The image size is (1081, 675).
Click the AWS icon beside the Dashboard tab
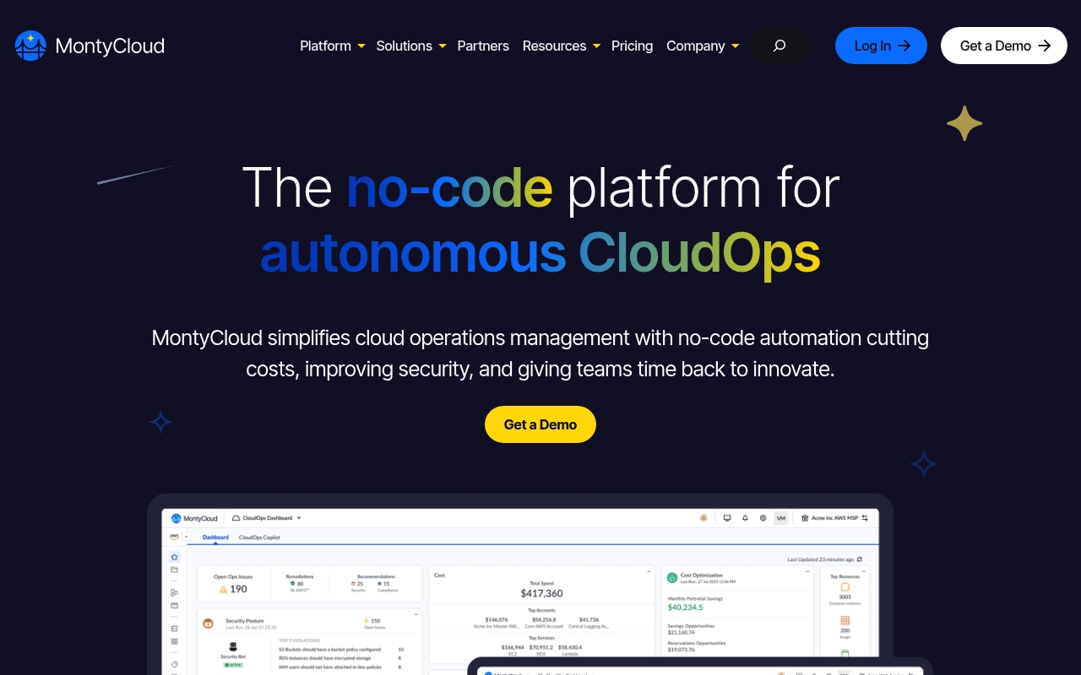point(174,537)
